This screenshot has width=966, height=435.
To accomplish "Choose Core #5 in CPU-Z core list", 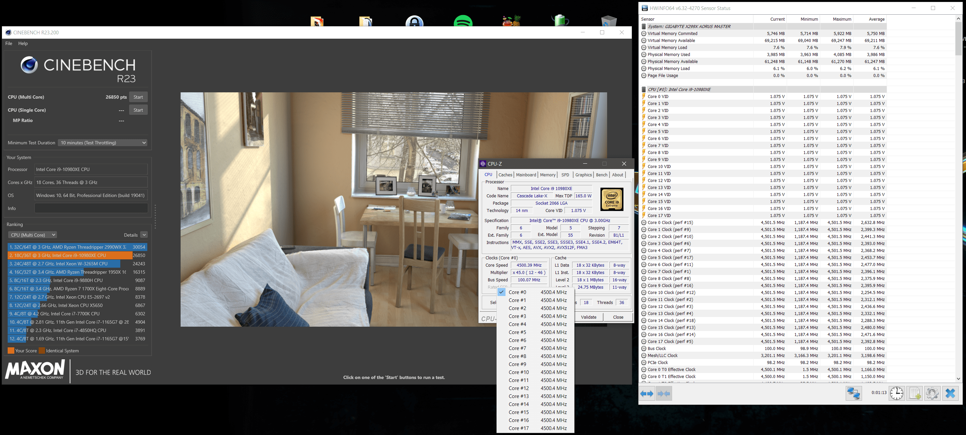I will click(x=535, y=332).
